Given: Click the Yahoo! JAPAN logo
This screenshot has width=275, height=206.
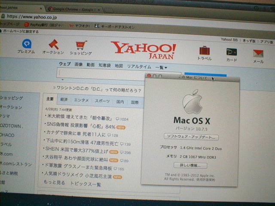Looking at the screenshot, I should 144,50.
